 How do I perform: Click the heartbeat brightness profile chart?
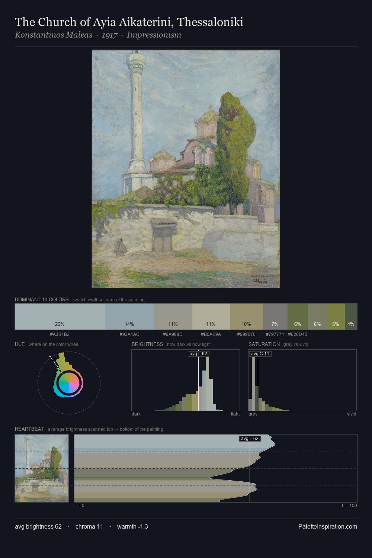(216, 468)
